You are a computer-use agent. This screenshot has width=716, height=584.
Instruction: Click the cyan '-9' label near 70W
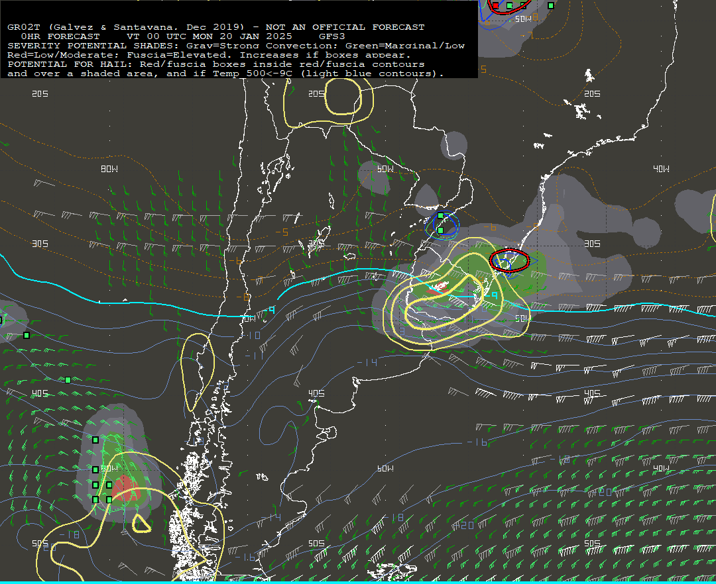[x=269, y=310]
